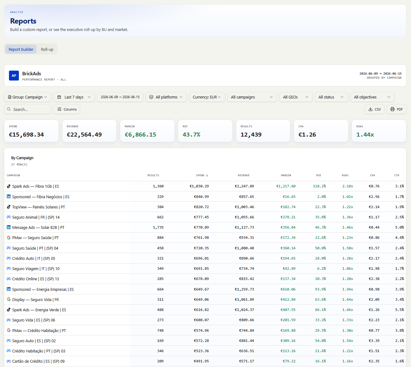Click the €3.39 CPA value for Seguro Auto
Viewport: 411px width, 367px height.
point(374,341)
